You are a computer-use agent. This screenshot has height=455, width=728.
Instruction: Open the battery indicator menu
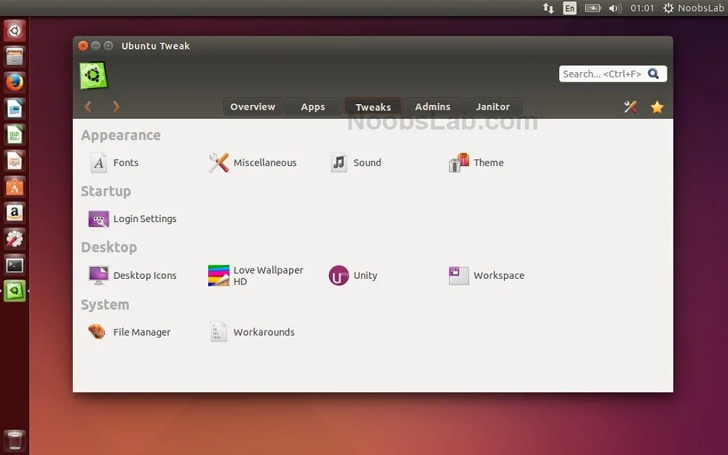593,8
